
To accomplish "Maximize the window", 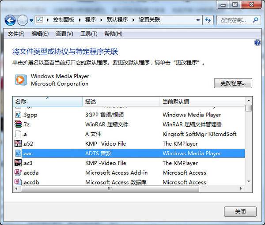I will click(235, 5).
